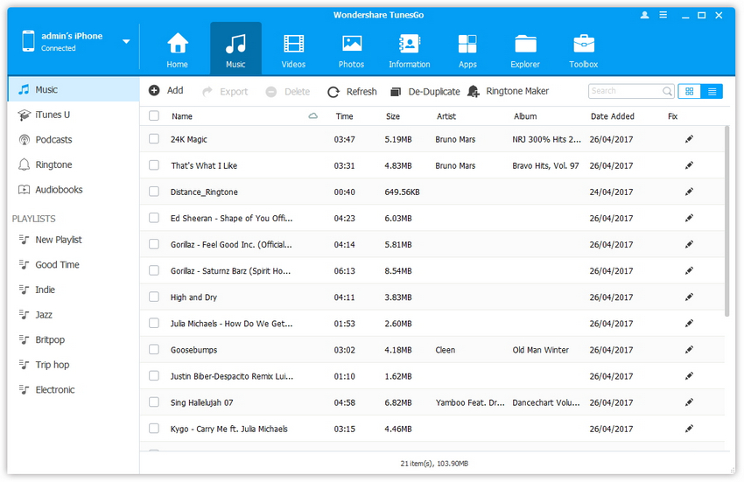This screenshot has width=744, height=482.
Task: Open the user account icon
Action: click(644, 15)
